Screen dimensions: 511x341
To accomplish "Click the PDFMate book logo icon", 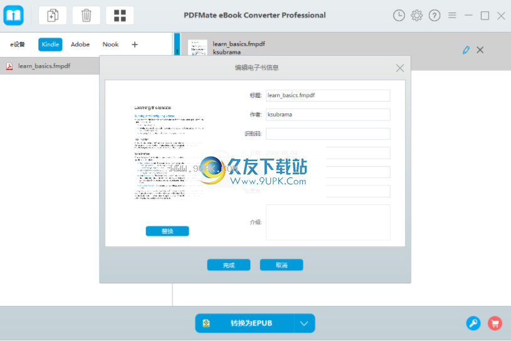I will (x=13, y=15).
